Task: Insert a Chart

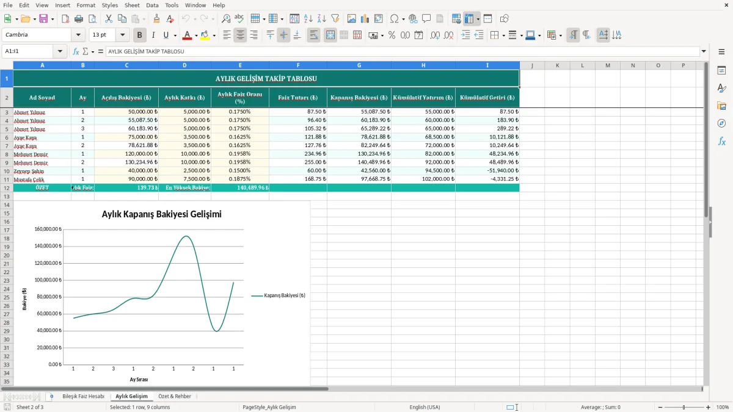Action: [365, 19]
